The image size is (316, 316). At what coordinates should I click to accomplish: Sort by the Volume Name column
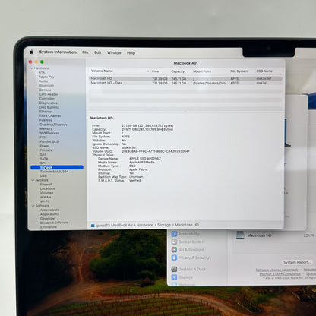coord(102,71)
